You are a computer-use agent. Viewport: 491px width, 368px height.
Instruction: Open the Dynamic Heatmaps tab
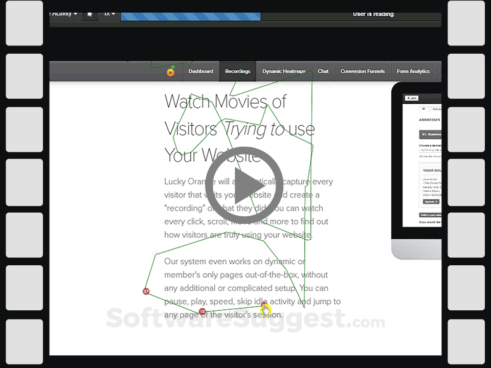pos(284,72)
